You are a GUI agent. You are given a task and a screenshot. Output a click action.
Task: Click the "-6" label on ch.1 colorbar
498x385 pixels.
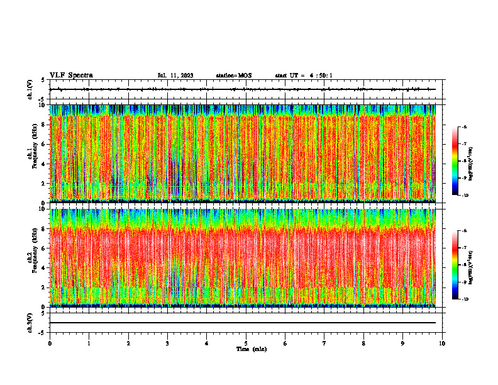point(464,126)
